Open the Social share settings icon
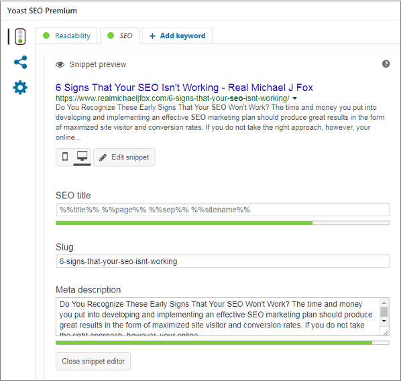 (x=21, y=62)
